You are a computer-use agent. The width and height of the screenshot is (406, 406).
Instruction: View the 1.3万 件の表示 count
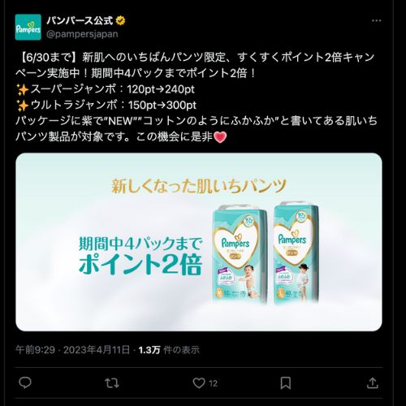(x=169, y=350)
